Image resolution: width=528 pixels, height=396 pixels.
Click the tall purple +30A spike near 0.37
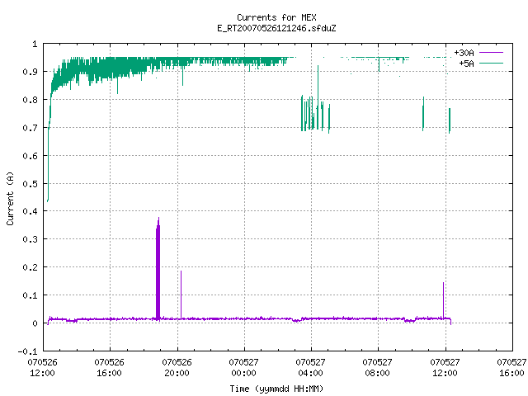click(158, 269)
